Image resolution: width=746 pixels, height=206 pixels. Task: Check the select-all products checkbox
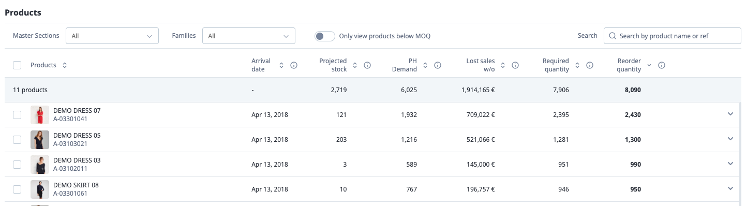(17, 65)
